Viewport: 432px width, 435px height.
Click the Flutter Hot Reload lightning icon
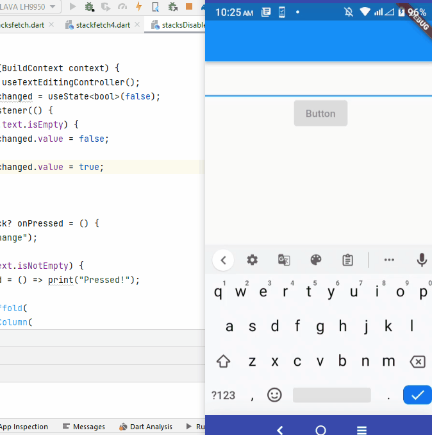pos(139,6)
